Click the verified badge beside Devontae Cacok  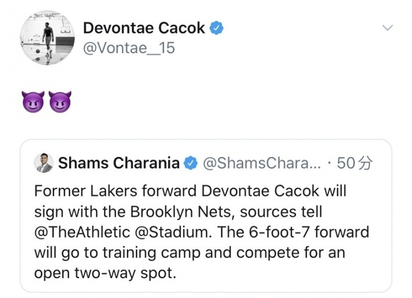coord(217,28)
